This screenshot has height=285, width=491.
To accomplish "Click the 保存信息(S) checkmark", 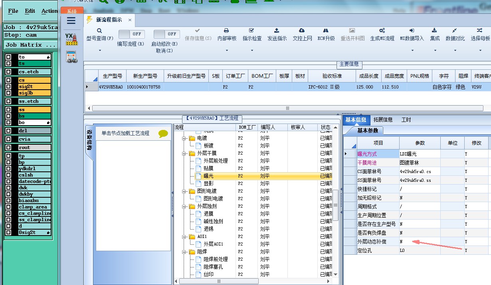I will (198, 31).
